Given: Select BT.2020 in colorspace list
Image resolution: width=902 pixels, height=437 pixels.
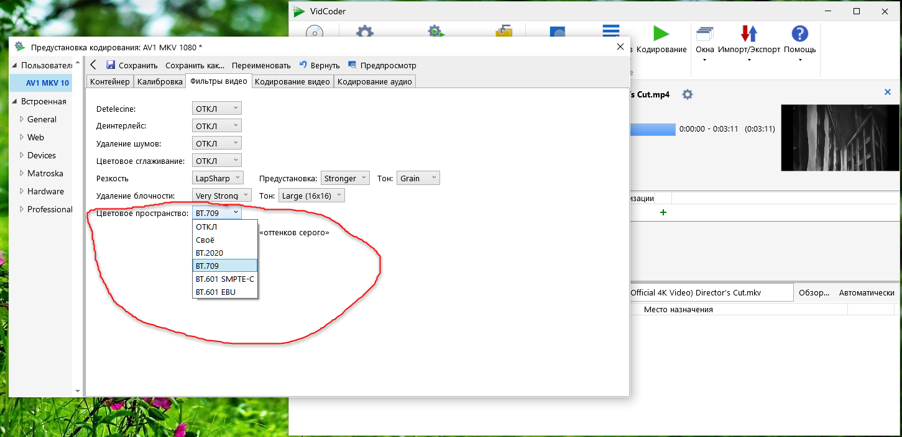Looking at the screenshot, I should pos(225,253).
